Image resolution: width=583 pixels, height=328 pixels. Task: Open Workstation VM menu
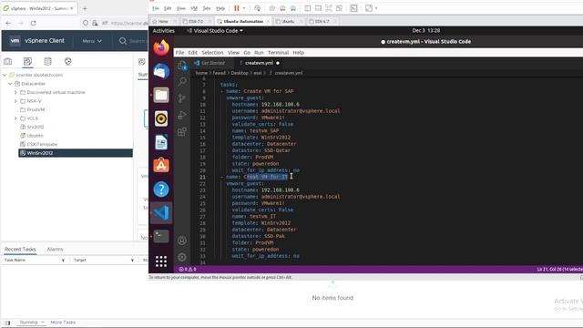(x=194, y=8)
